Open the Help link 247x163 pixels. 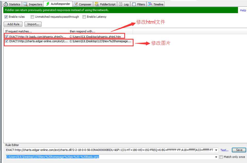(x=243, y=10)
